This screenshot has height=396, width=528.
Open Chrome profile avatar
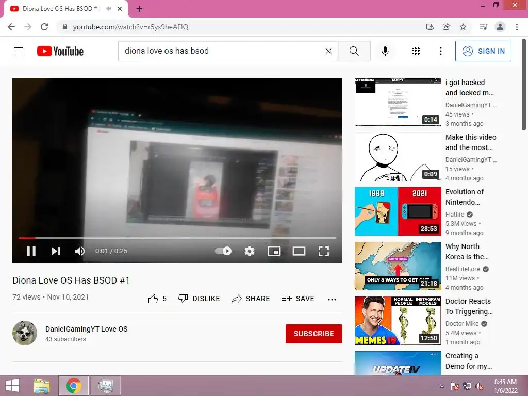tap(500, 27)
